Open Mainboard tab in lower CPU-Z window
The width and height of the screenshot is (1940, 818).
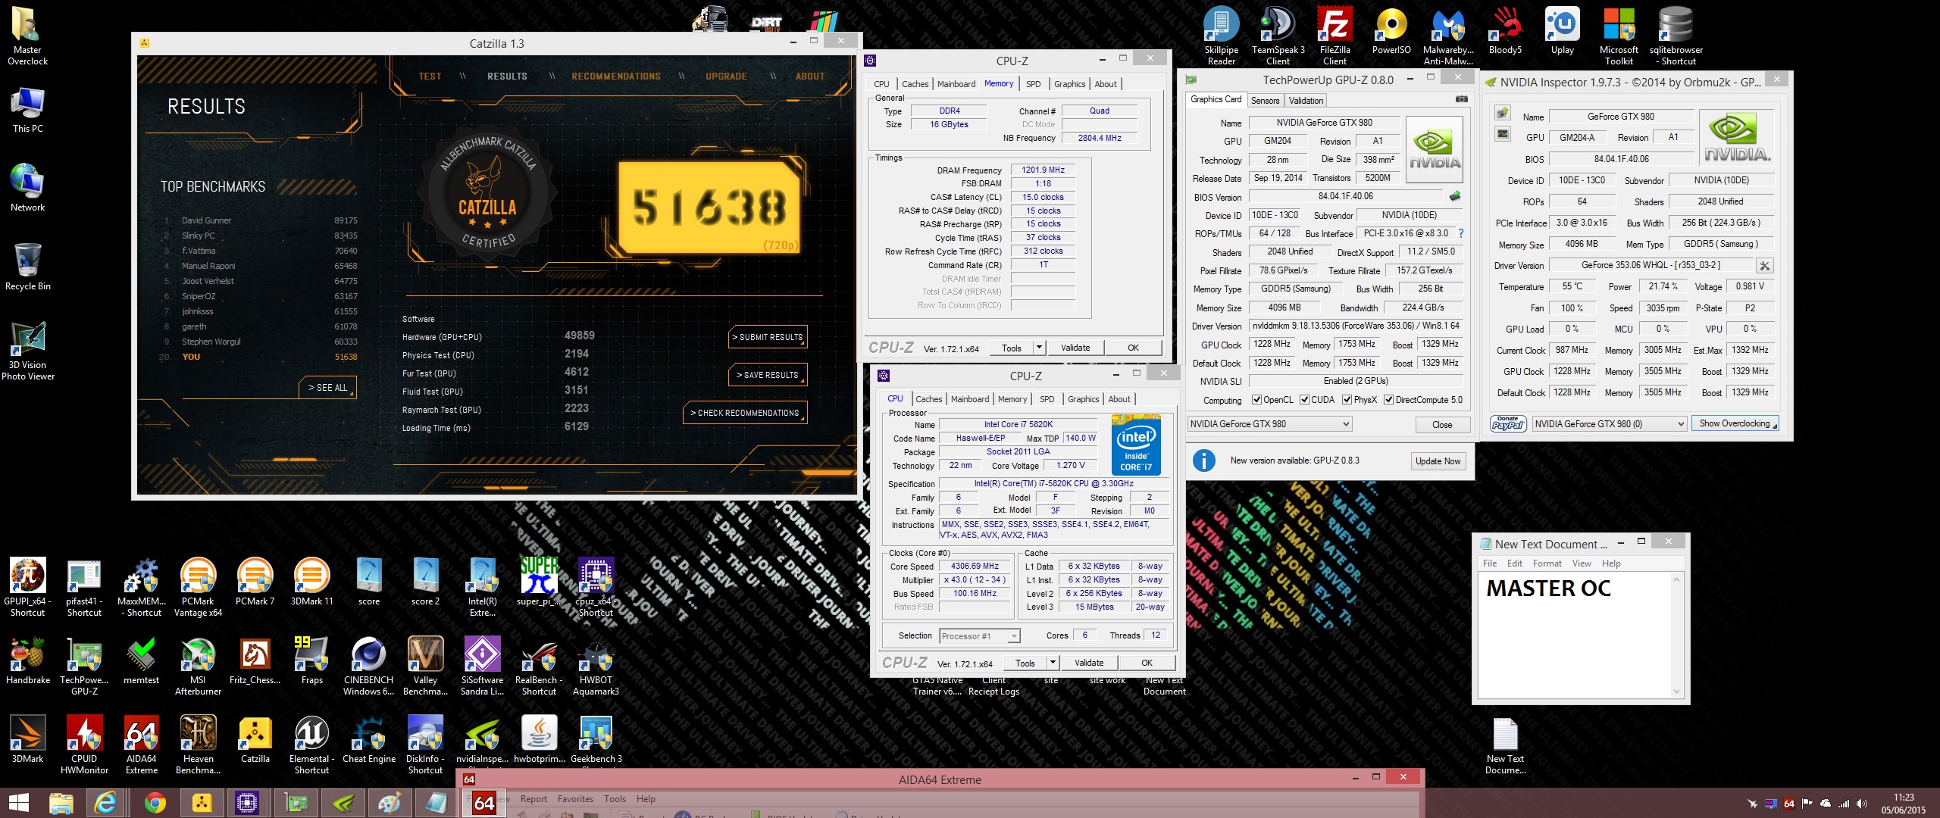pyautogui.click(x=970, y=399)
